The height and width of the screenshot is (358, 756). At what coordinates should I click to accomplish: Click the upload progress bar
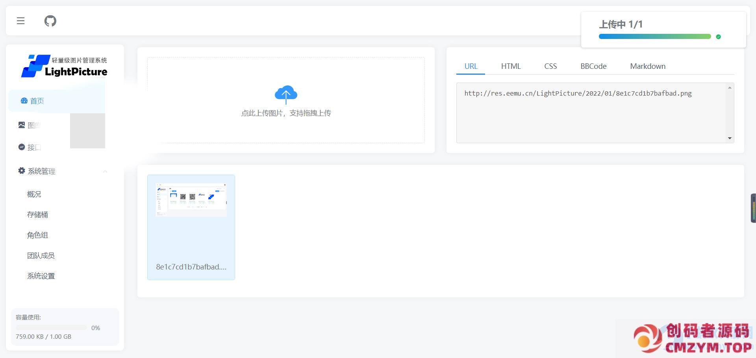(x=654, y=37)
